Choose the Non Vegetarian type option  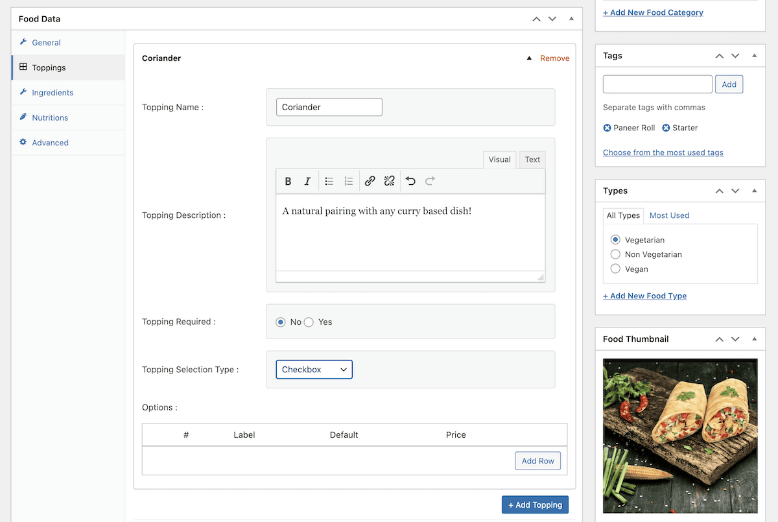pyautogui.click(x=615, y=255)
